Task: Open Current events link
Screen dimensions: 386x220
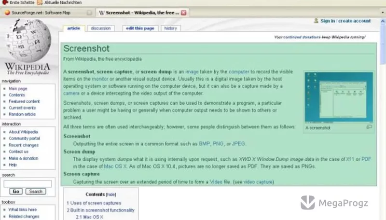Action: [x=22, y=108]
